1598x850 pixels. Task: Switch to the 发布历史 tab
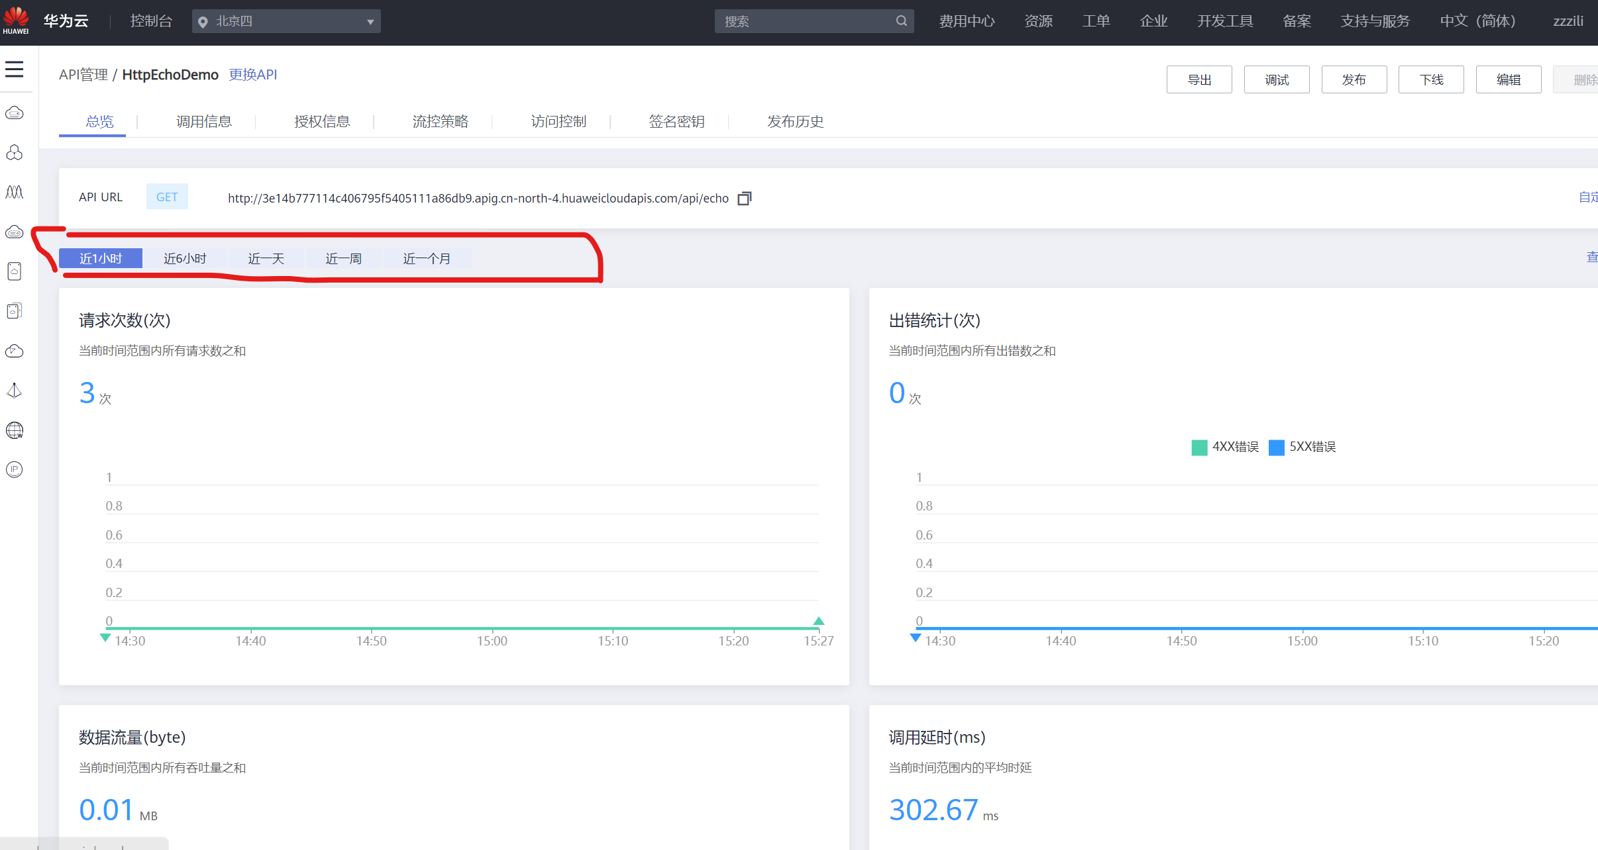tap(795, 121)
